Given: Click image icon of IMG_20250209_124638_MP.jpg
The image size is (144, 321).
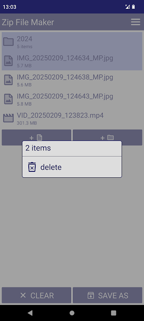Looking at the screenshot, I should (x=8, y=80).
